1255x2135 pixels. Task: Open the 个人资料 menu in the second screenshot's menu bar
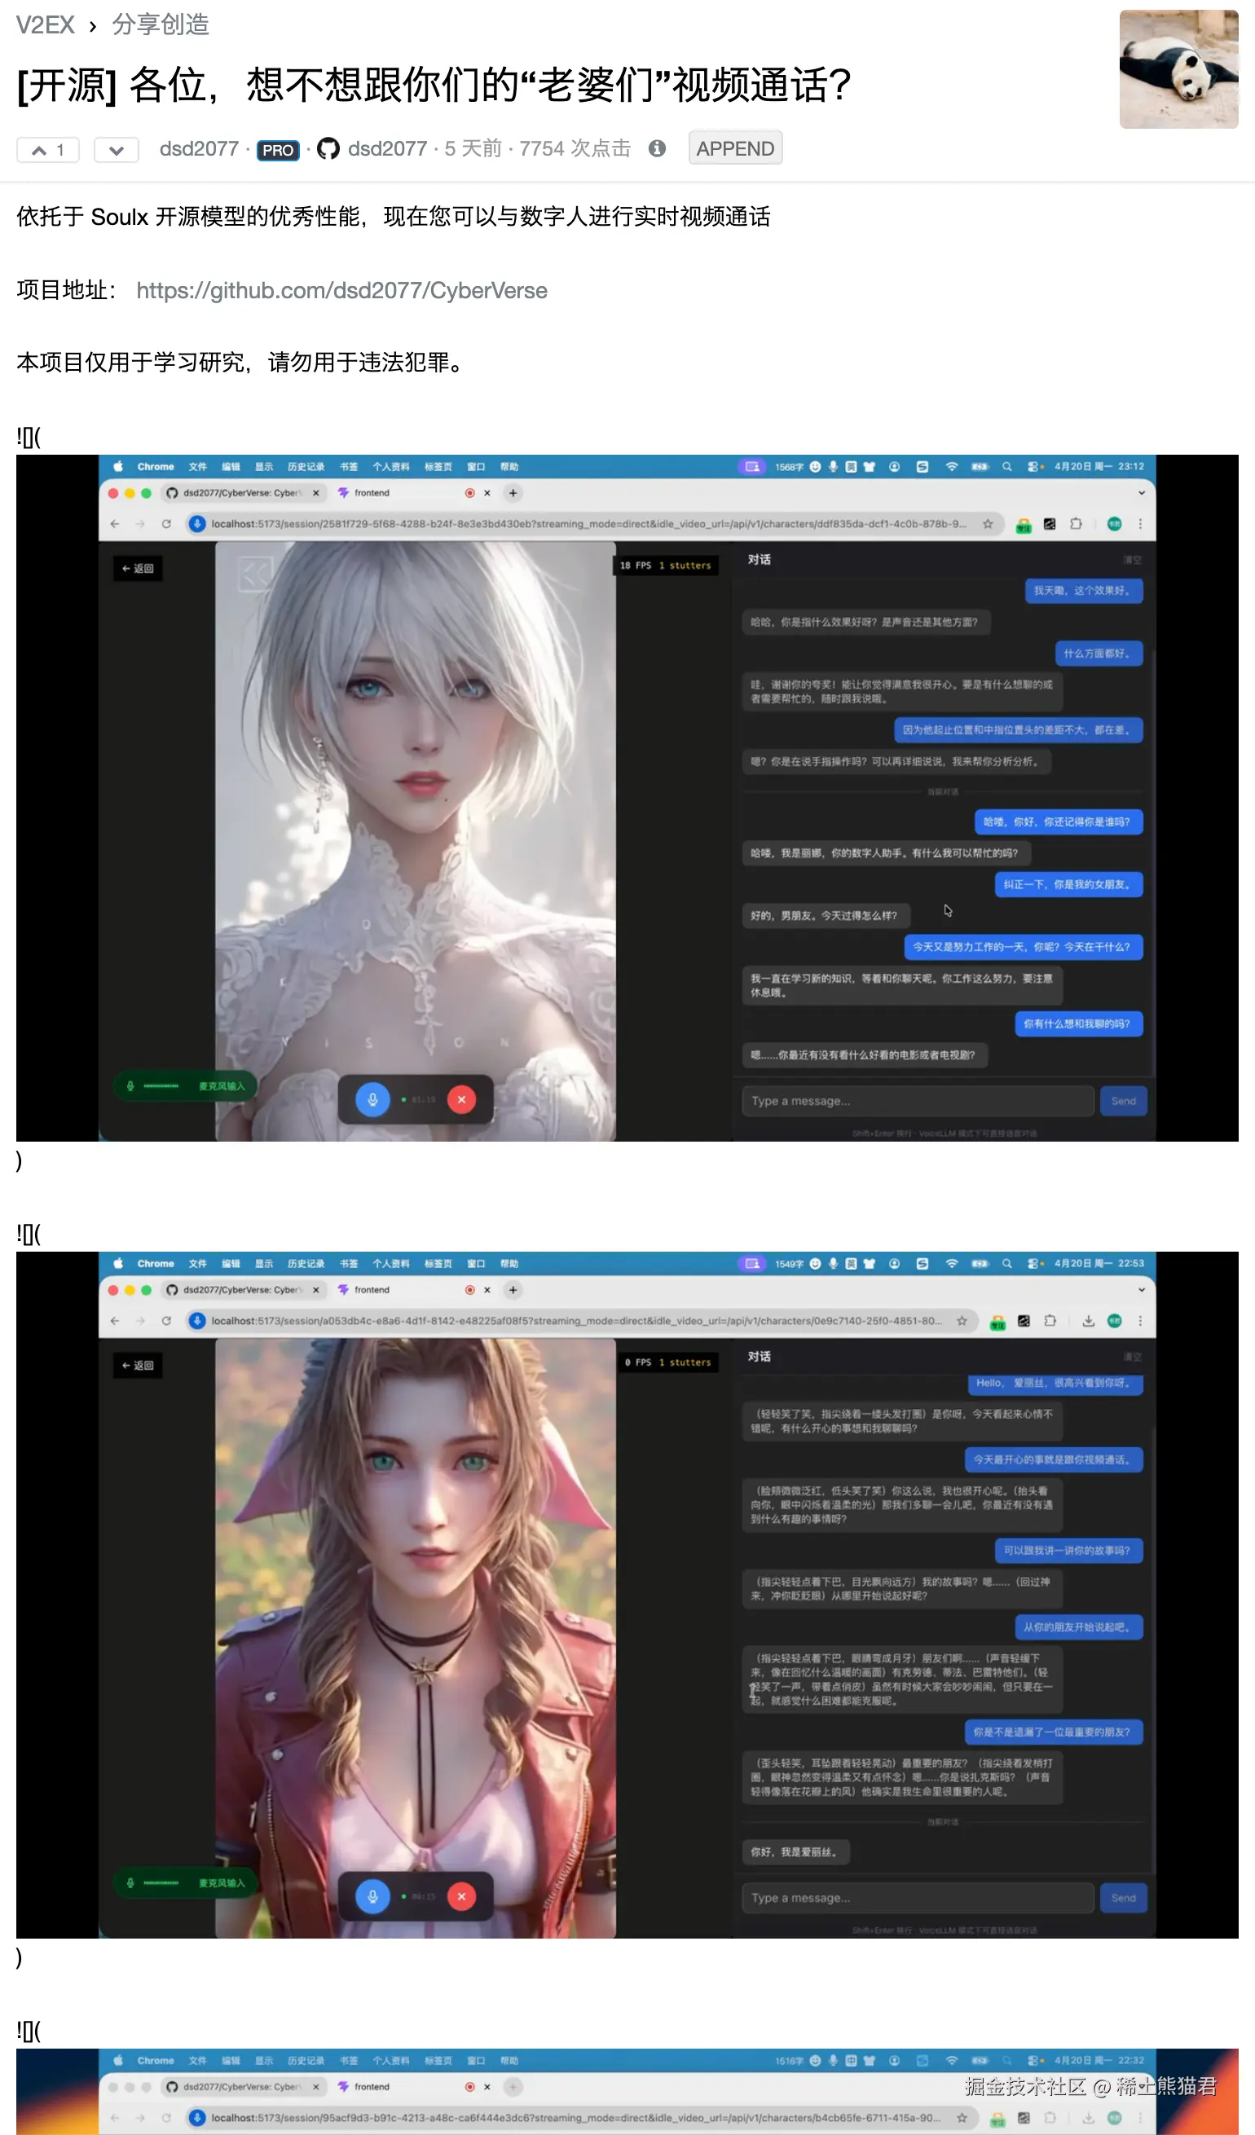pos(391,1264)
